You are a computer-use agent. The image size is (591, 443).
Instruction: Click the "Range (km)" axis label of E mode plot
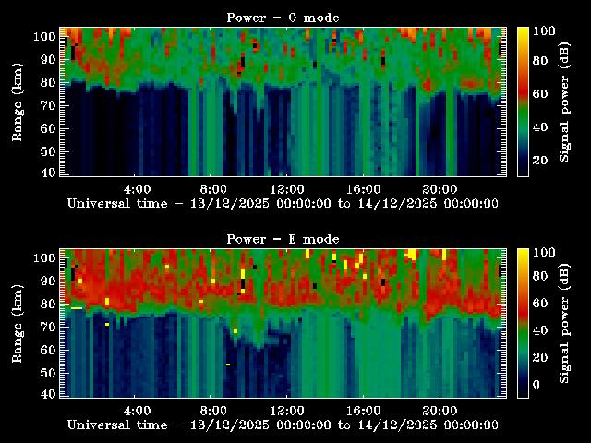tap(17, 322)
